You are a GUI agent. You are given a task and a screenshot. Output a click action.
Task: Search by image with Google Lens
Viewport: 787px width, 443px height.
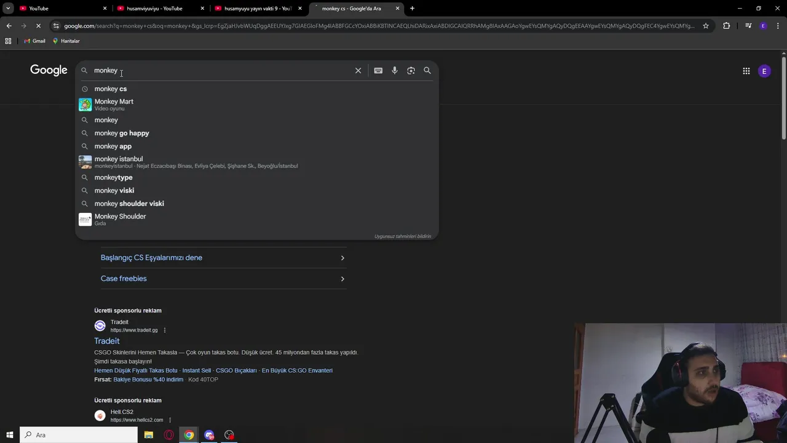coord(411,71)
